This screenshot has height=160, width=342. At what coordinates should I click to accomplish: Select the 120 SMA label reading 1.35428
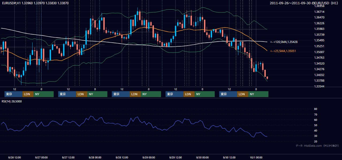coord(284,42)
